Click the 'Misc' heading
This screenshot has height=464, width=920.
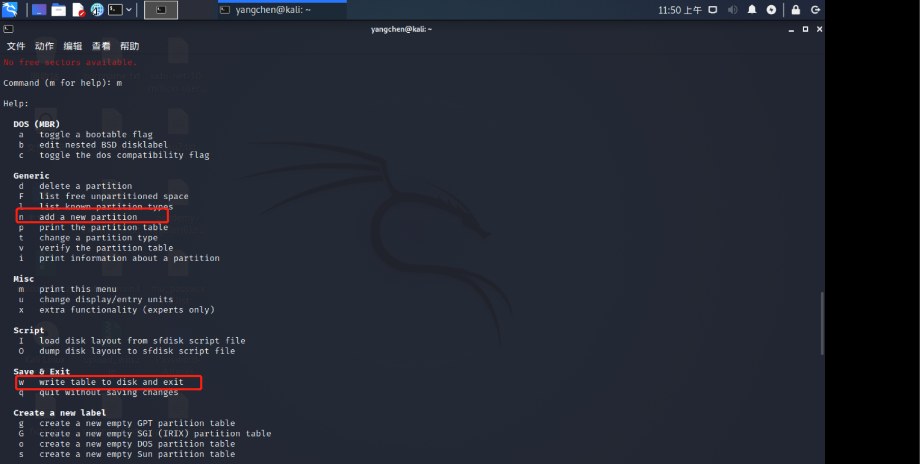24,279
